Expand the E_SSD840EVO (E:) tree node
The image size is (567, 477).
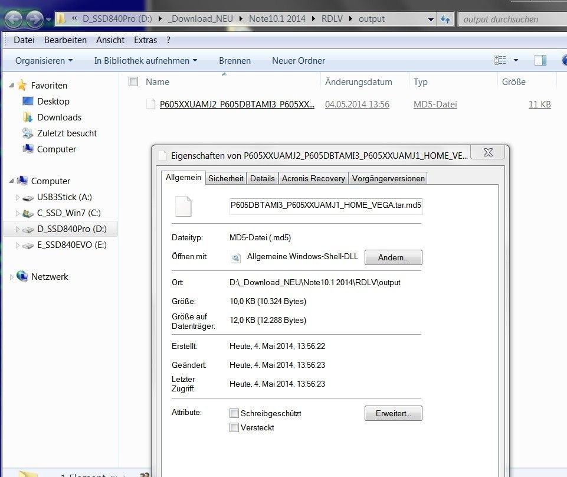[x=17, y=245]
